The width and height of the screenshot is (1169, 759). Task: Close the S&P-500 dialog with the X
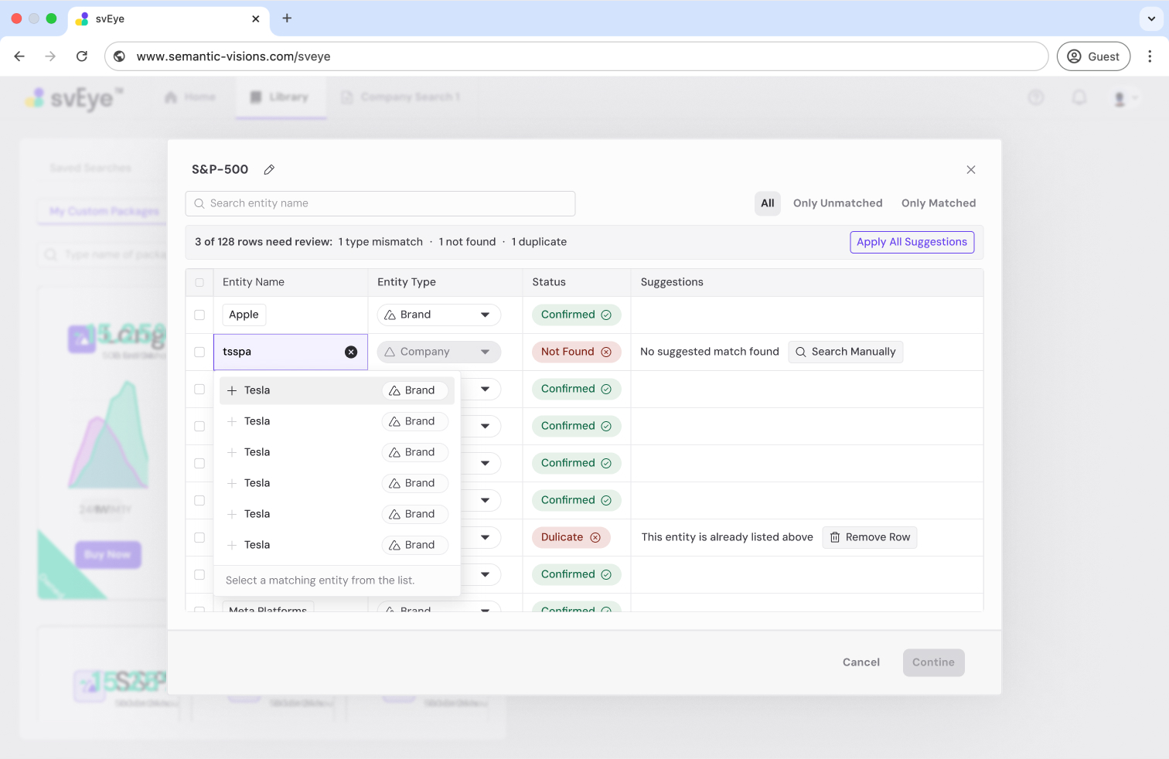[971, 170]
